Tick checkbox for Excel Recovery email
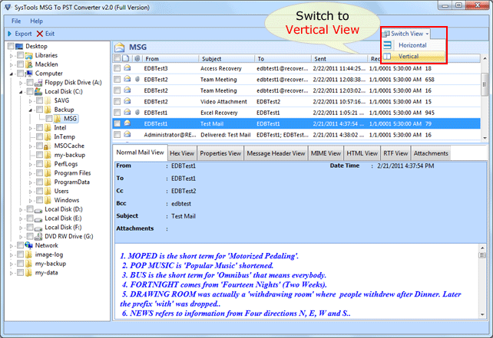This screenshot has height=338, width=493. 117,113
